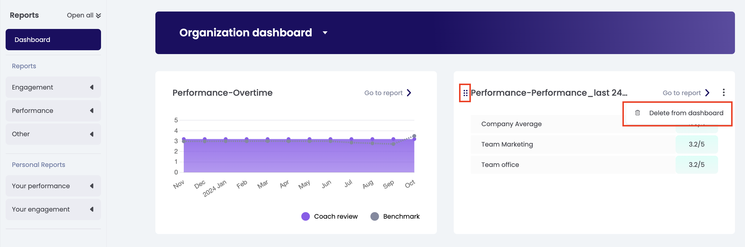Open the three-dot menu on Performance widget
Image resolution: width=745 pixels, height=247 pixels.
[x=723, y=92]
